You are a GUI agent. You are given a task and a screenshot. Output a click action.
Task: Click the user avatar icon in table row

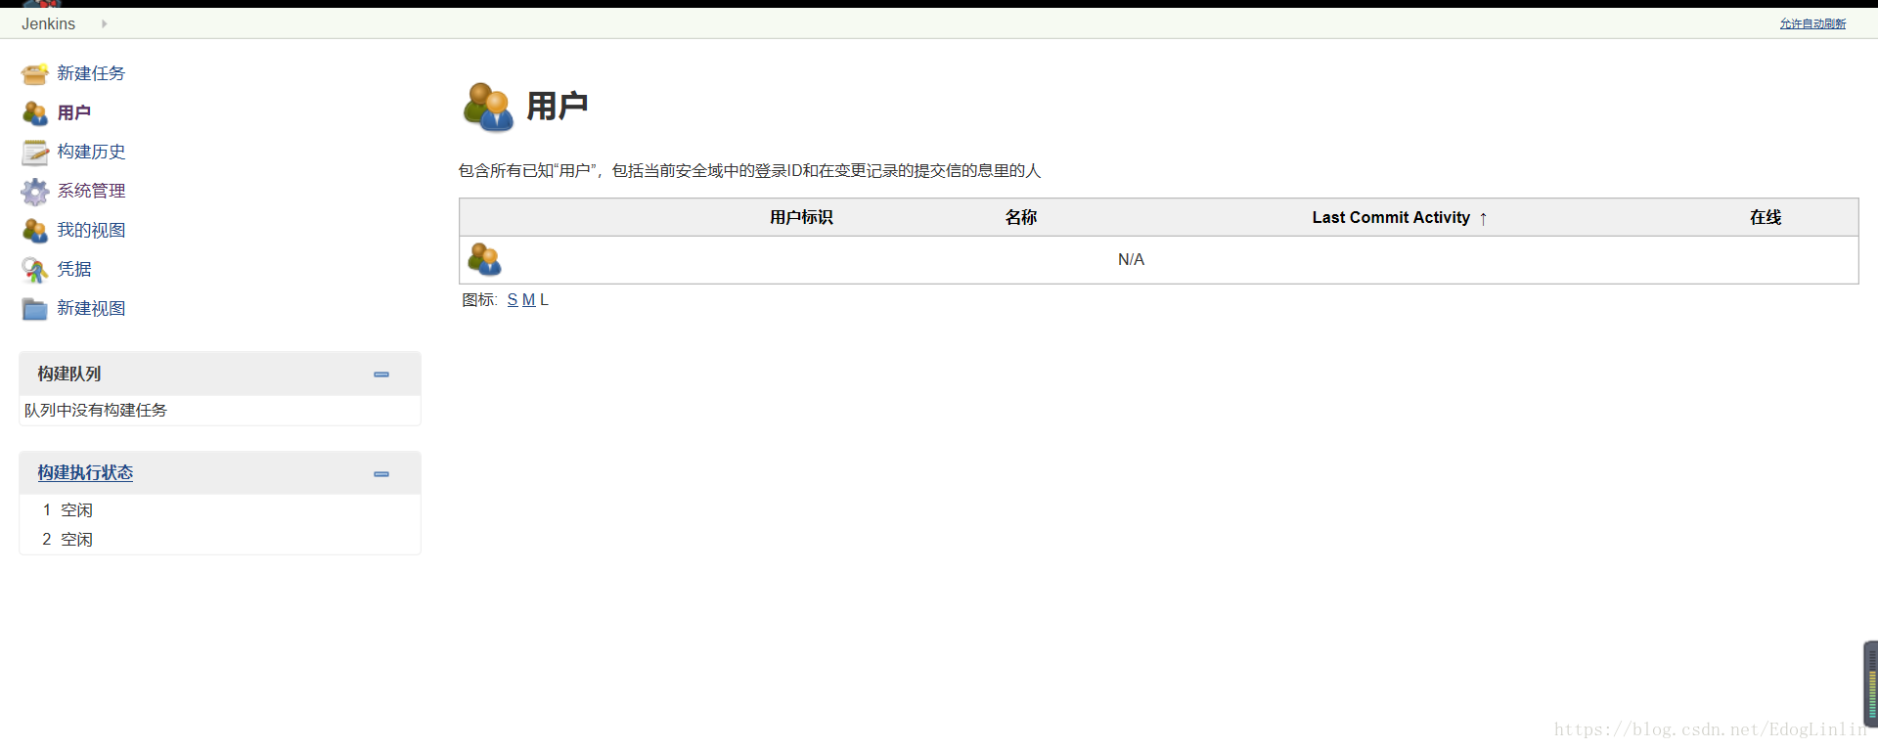pos(484,259)
